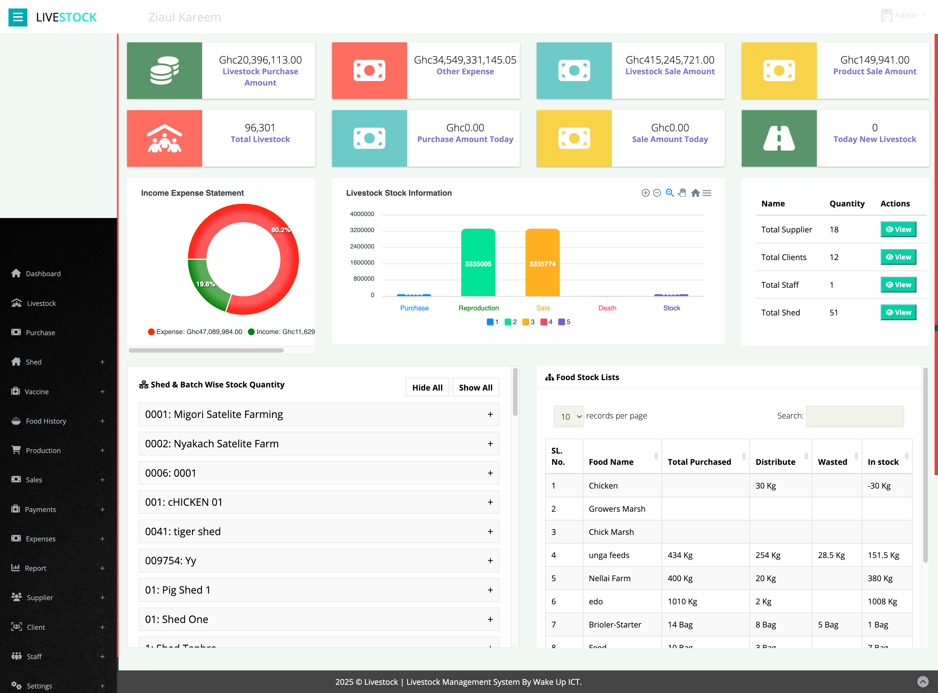Click scroll-to-top arrow in footer
The height and width of the screenshot is (693, 938).
[922, 681]
